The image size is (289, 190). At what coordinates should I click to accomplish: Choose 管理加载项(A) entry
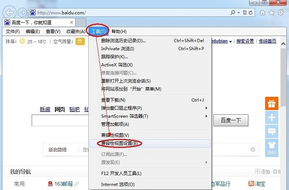(x=150, y=124)
